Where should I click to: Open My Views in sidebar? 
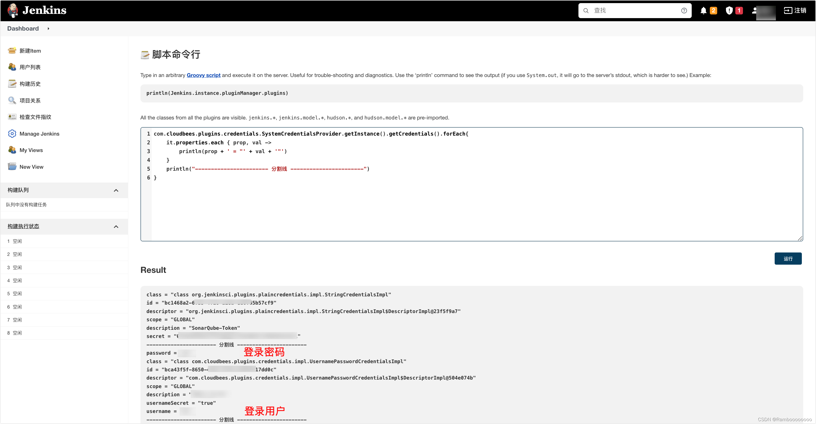pos(31,150)
